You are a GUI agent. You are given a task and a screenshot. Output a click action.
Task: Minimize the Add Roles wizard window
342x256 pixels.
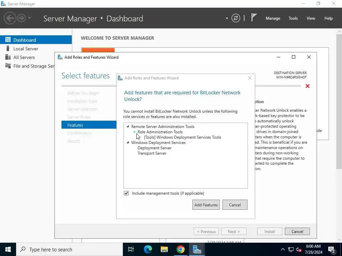(279, 57)
